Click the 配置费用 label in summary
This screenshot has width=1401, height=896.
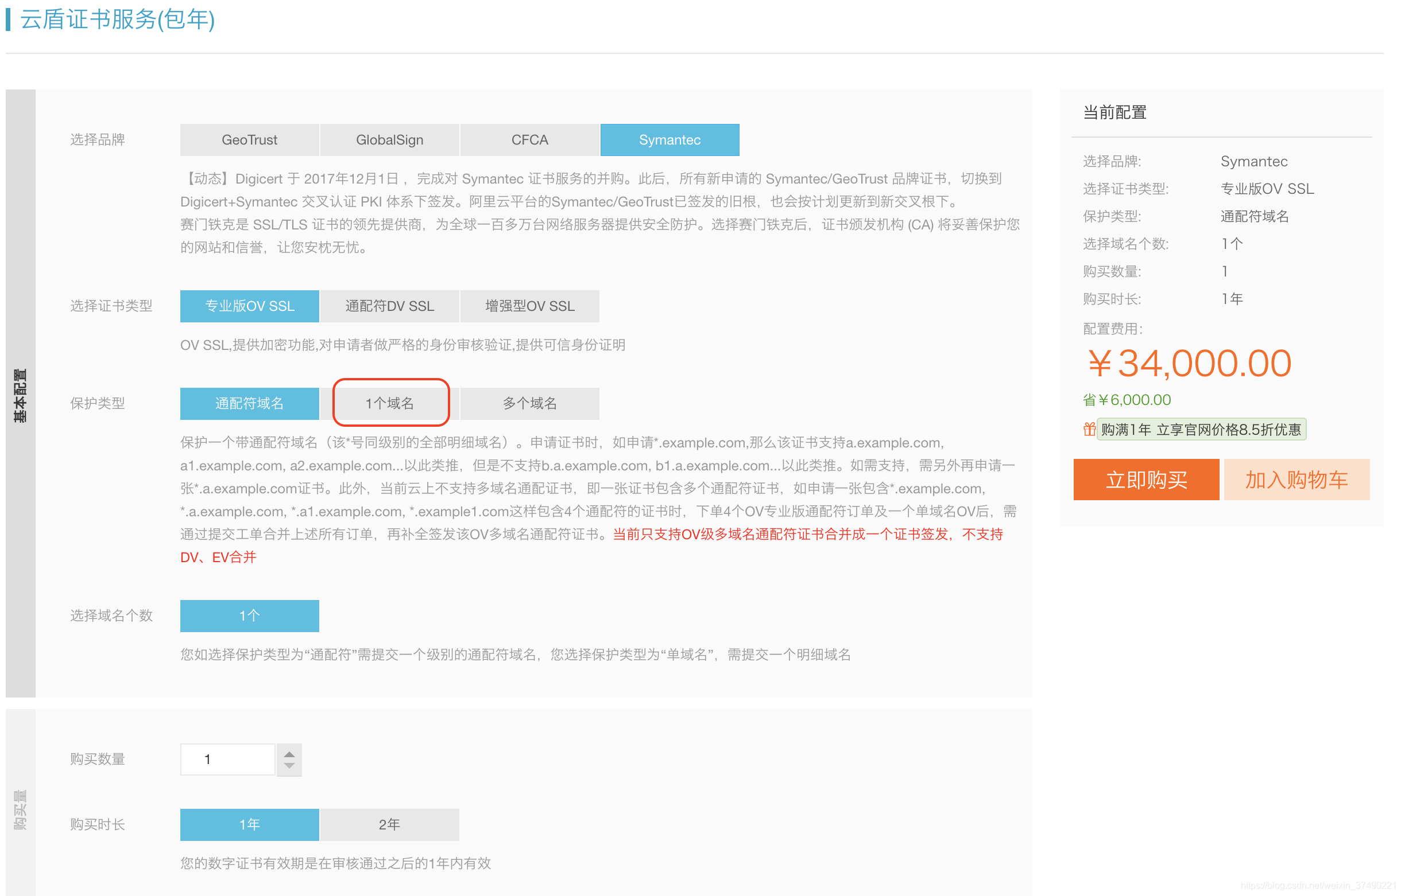[1113, 329]
